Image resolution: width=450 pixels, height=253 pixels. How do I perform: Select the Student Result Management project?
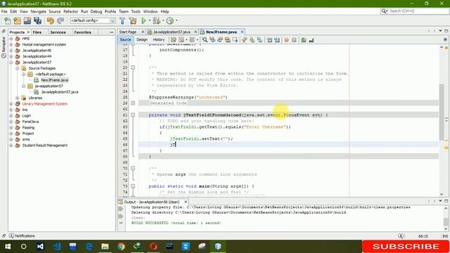tap(45, 145)
